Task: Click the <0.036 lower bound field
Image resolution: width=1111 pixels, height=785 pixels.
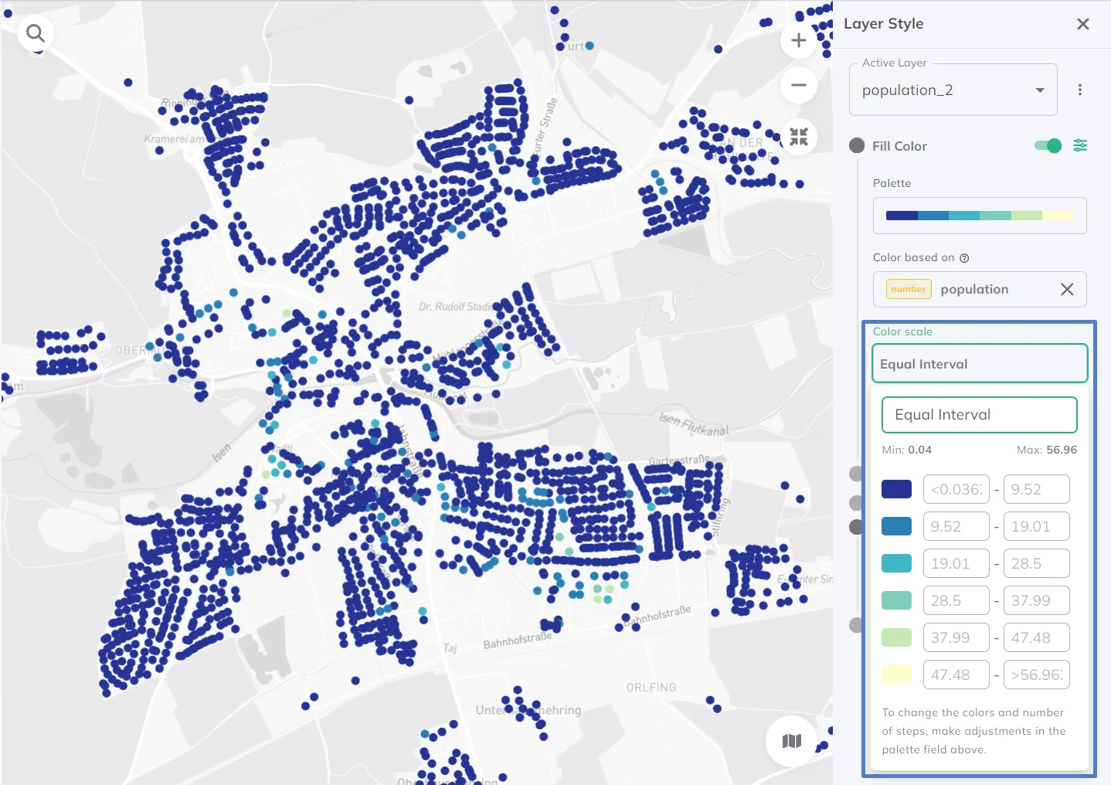Action: click(x=956, y=489)
